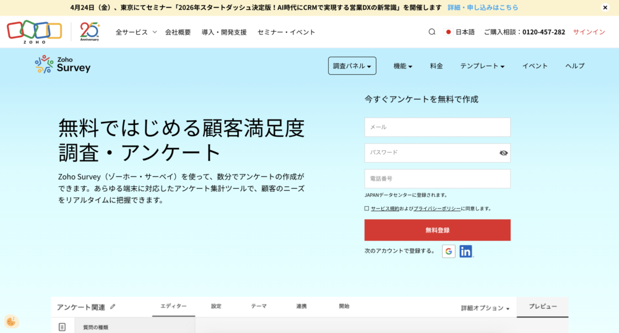Viewport: 619px width, 333px height.
Task: Expand 全サービス dropdown
Action: (136, 32)
